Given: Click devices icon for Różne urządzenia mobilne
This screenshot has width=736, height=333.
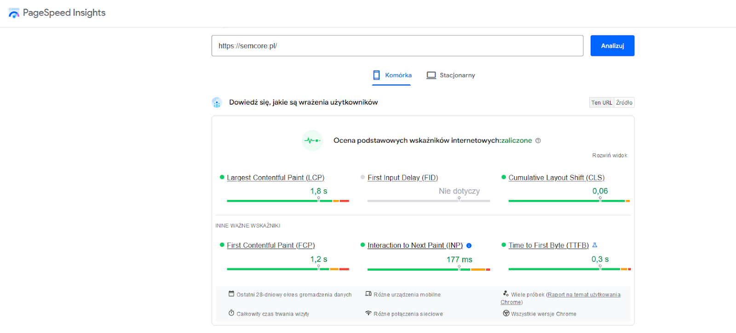Looking at the screenshot, I should coord(368,294).
